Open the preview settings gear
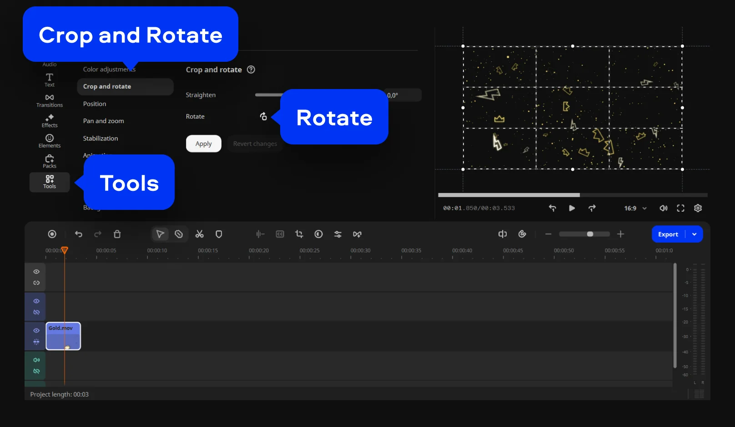The image size is (735, 427). 698,208
